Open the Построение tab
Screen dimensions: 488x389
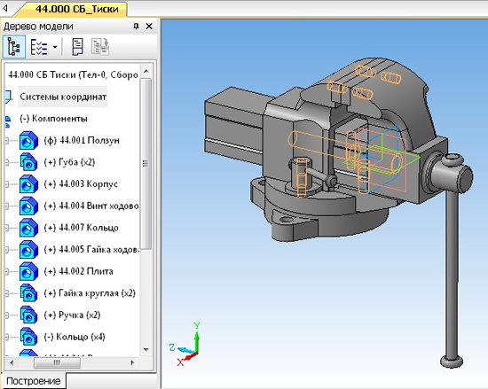click(x=34, y=381)
